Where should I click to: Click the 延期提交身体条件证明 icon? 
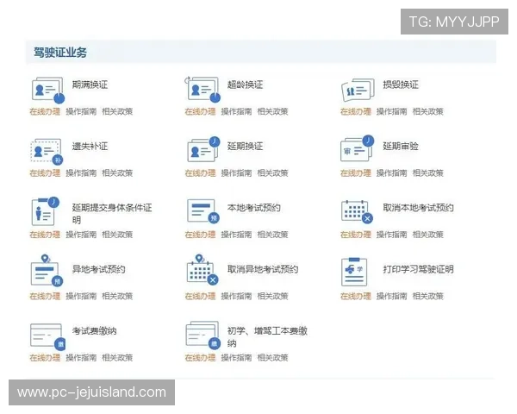pos(46,211)
